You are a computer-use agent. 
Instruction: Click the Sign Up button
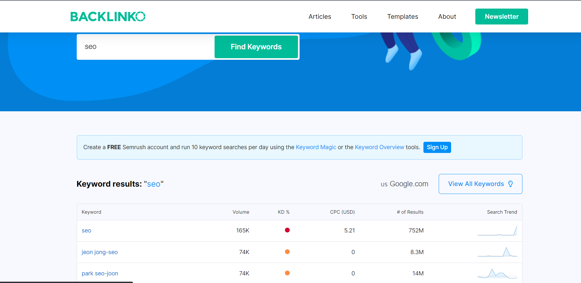tap(437, 147)
